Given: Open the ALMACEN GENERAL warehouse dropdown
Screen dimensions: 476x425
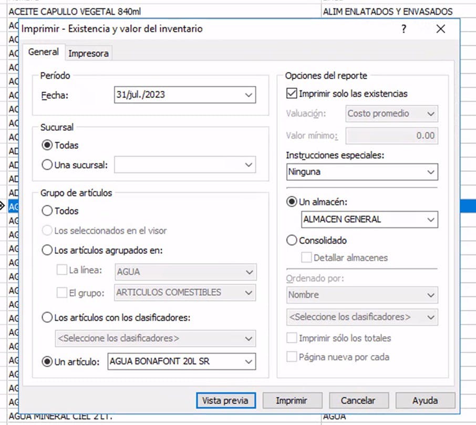Looking at the screenshot, I should tap(431, 219).
